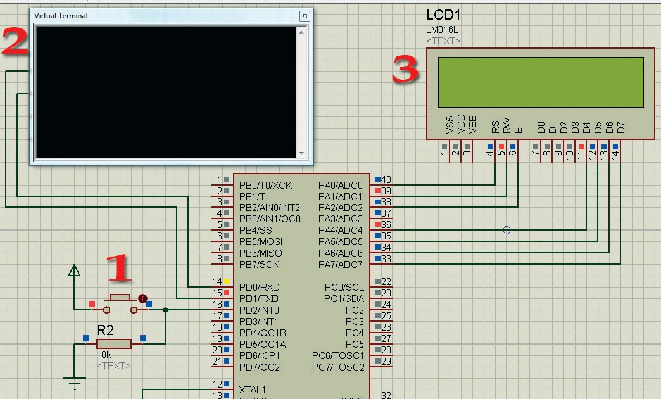This screenshot has width=661, height=399.
Task: Click the LCD VDD pin label
Action: (x=461, y=124)
